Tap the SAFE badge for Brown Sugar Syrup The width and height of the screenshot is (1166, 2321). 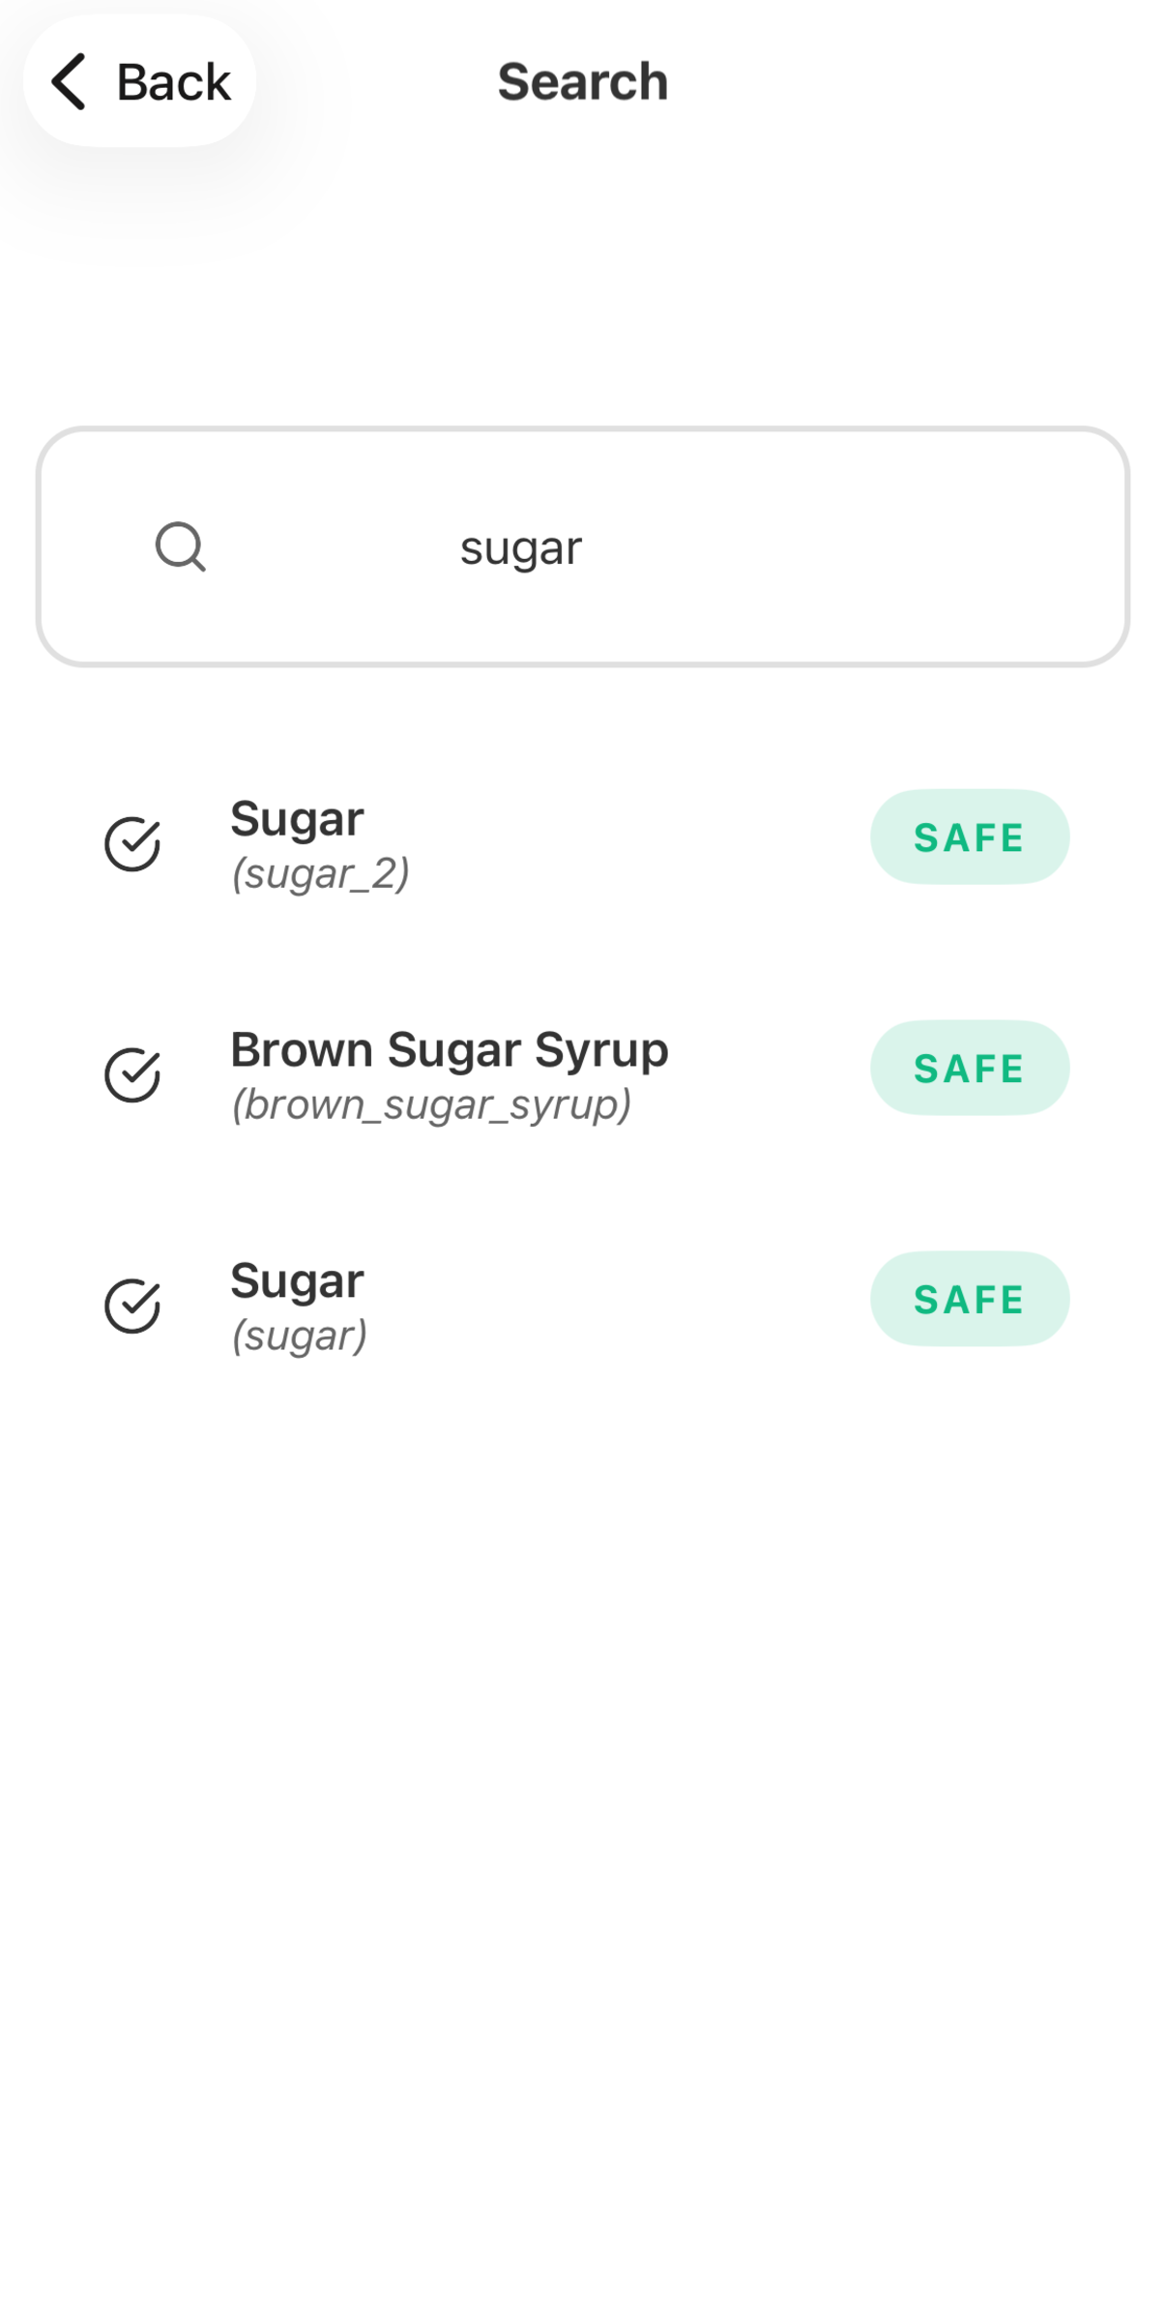pos(969,1068)
